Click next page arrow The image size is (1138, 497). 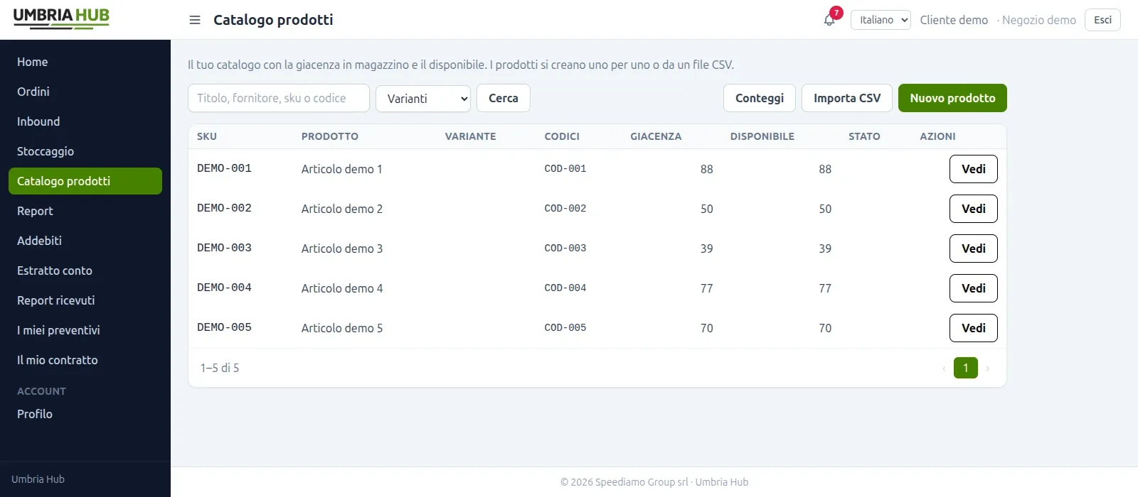point(988,368)
